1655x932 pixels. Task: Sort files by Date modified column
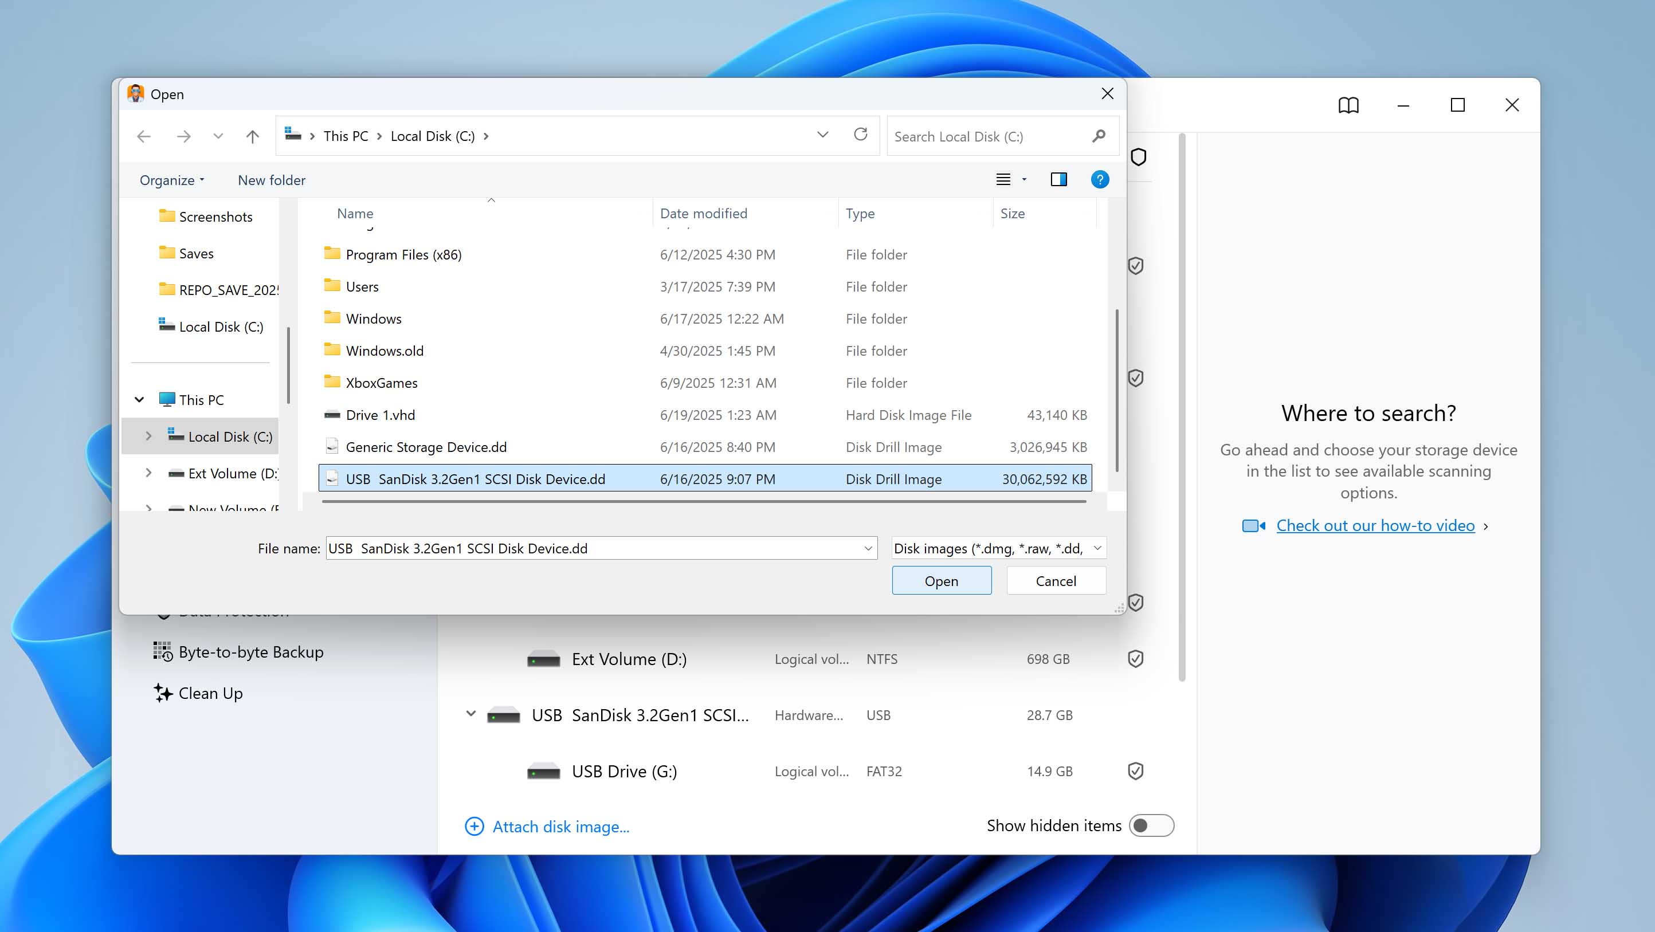704,213
